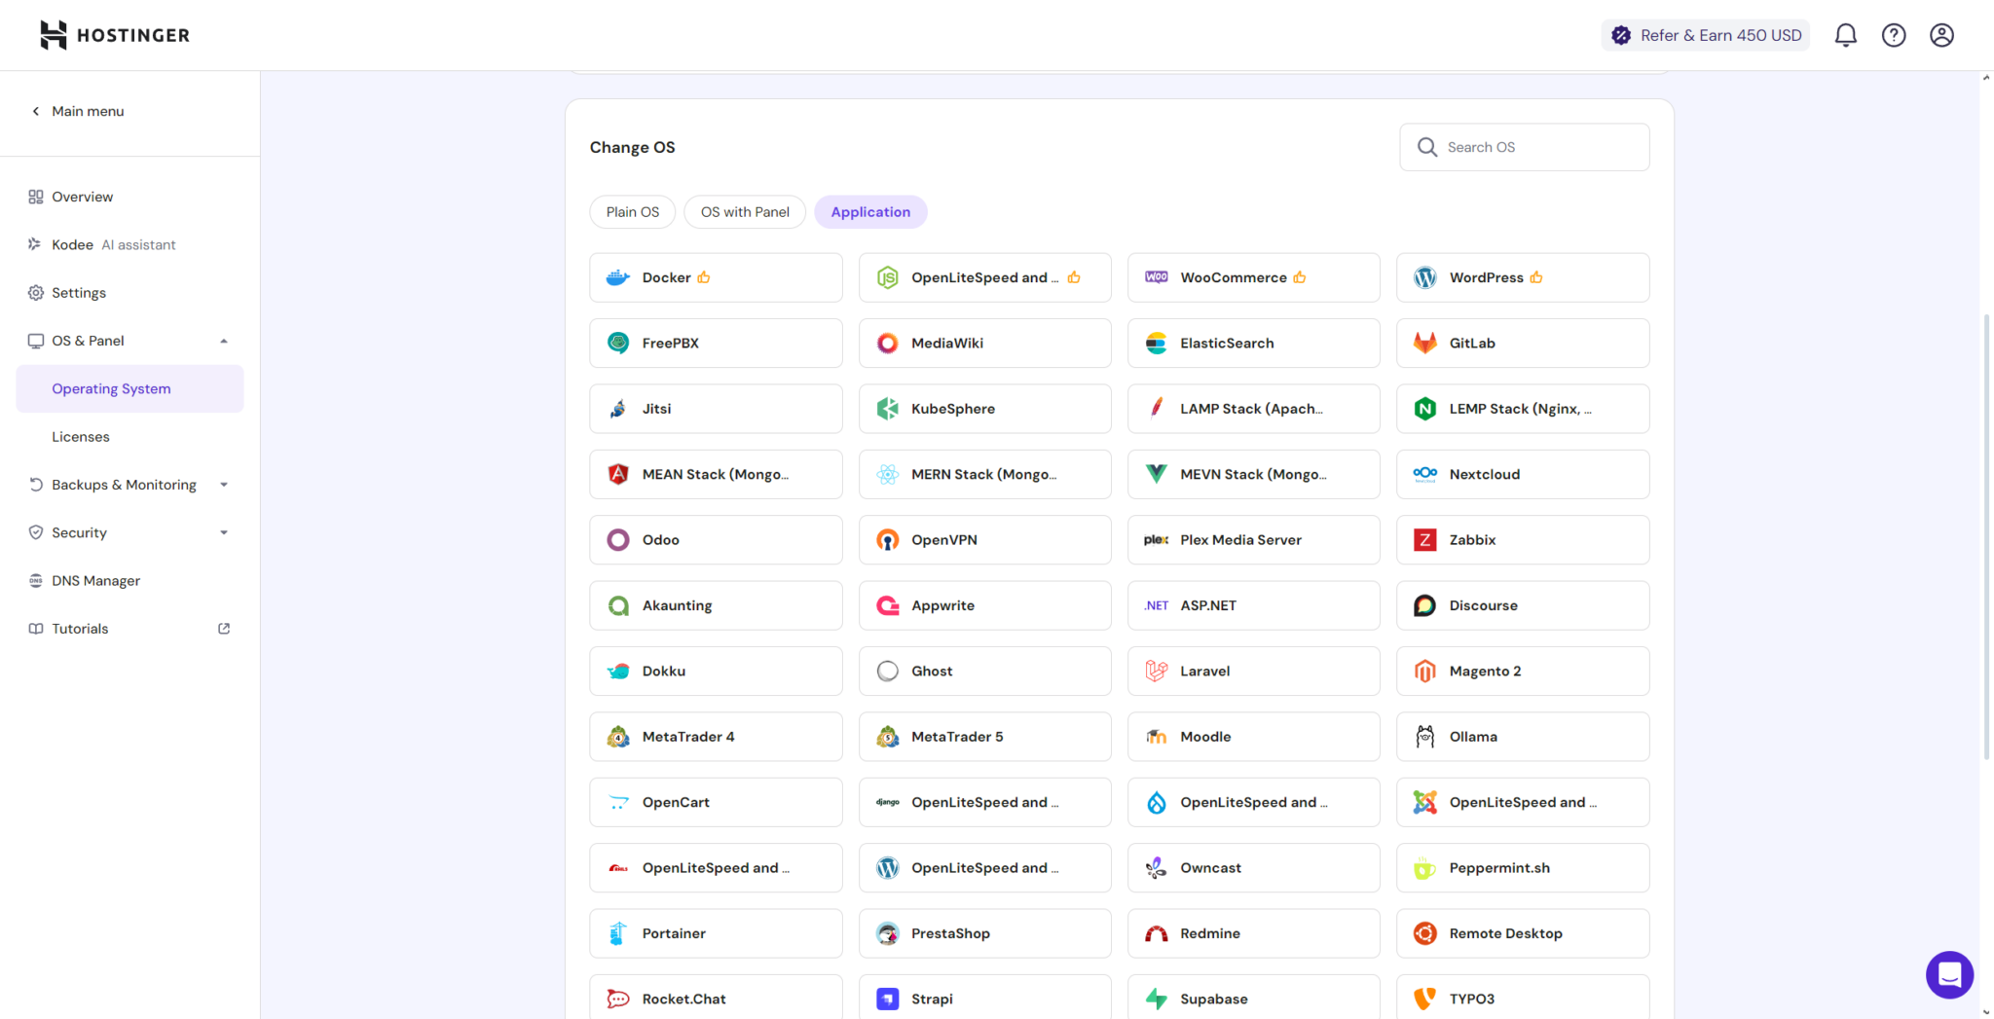The width and height of the screenshot is (1994, 1019).
Task: Click the Laravel application icon
Action: 1155,671
